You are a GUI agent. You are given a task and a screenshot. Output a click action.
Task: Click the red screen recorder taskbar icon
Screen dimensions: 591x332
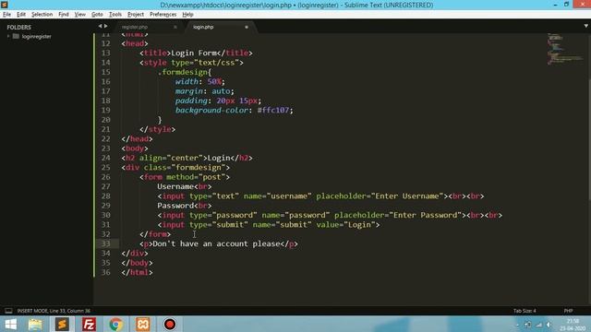[170, 324]
